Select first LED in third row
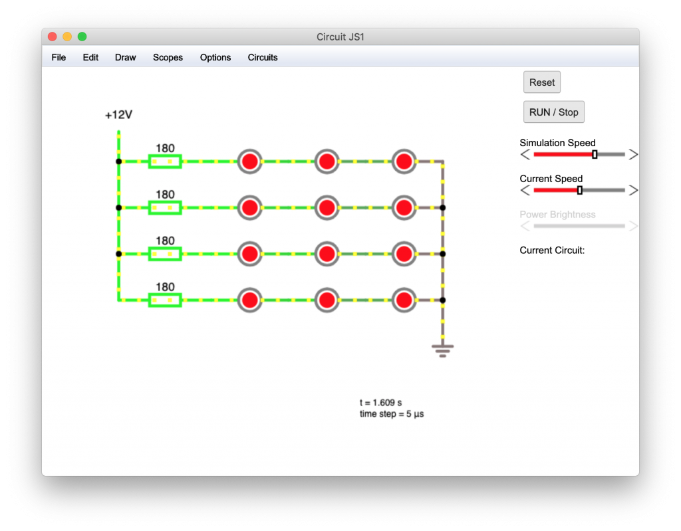Screen dimensions: 681x531 pos(250,254)
